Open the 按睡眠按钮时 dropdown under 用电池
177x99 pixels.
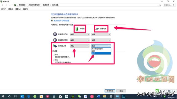[x=80, y=40]
